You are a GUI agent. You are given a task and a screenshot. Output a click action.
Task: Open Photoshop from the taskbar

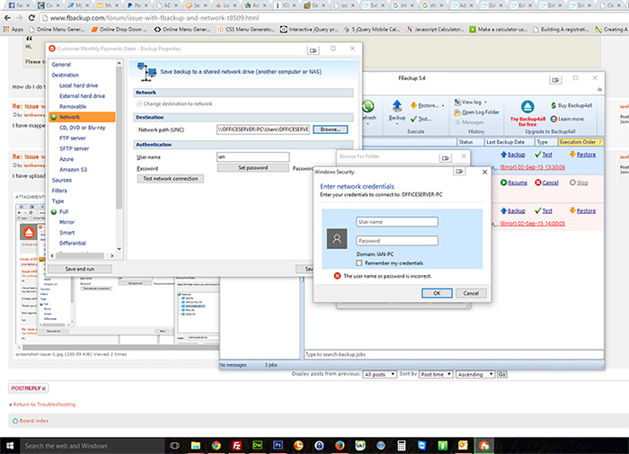(278, 445)
